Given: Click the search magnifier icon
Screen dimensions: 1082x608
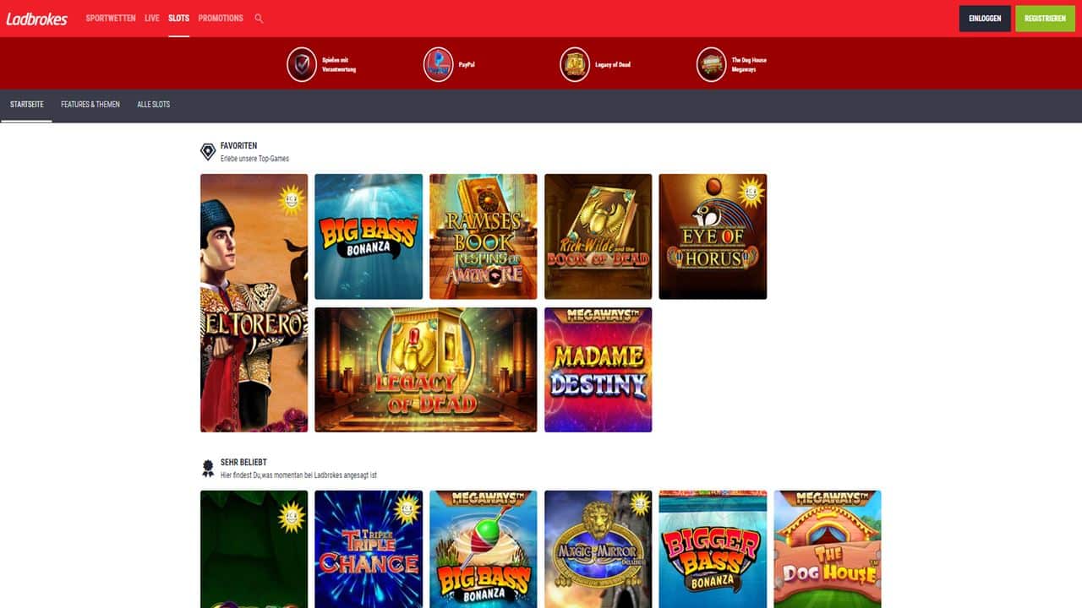Looking at the screenshot, I should 259,19.
